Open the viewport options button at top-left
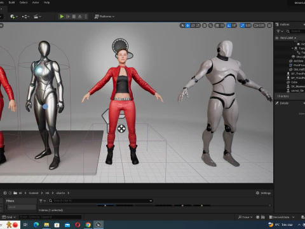Viewport: 305px width, 229px height. pos(1,25)
